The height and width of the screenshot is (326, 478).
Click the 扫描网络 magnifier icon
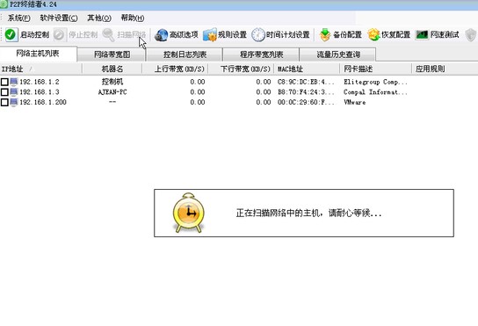[x=108, y=34]
